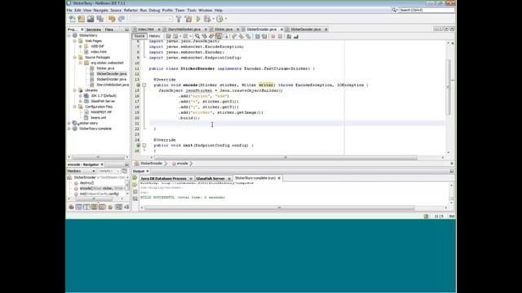The width and height of the screenshot is (522, 293).
Task: Click the Stop icon in Output sidebar
Action: click(x=135, y=192)
